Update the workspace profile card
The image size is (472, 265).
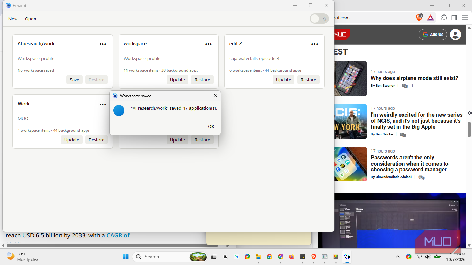[x=177, y=80]
